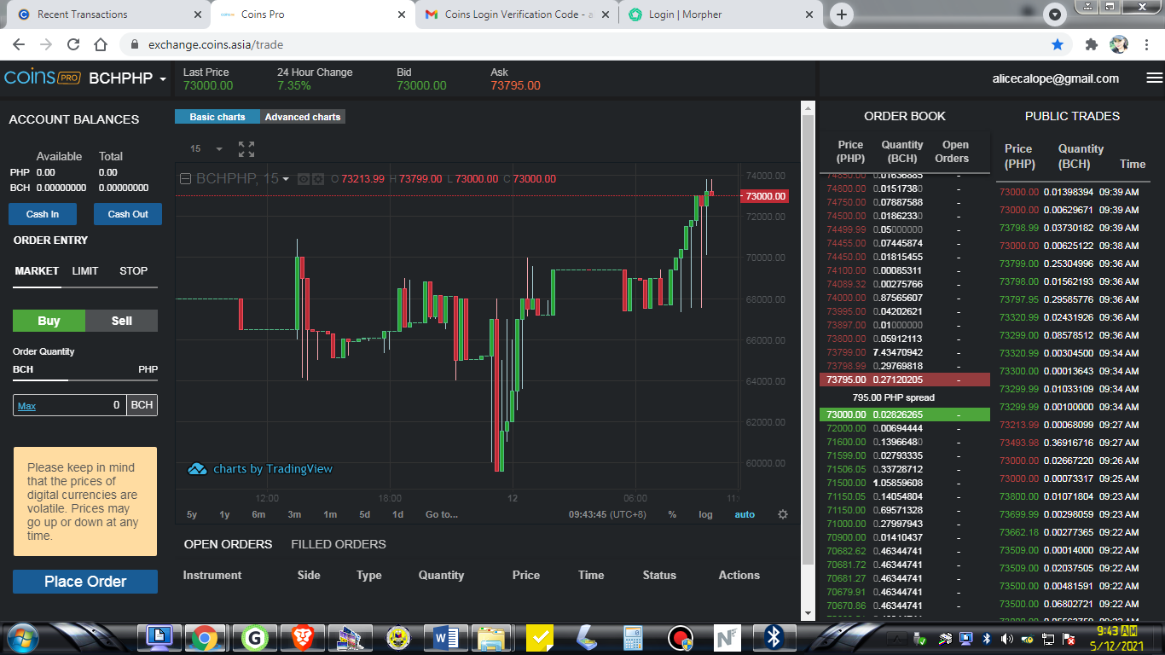This screenshot has height=655, width=1165.
Task: Click the Cash Out button
Action: click(128, 214)
